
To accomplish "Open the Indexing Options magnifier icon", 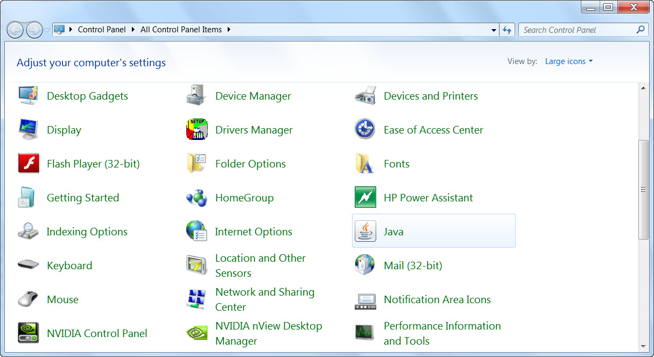I will [29, 232].
